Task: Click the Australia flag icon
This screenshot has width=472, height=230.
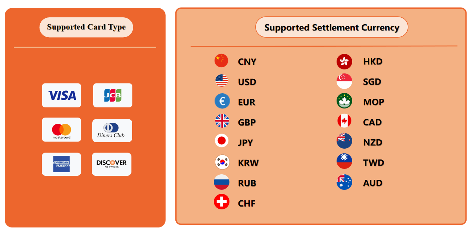Action: 344,182
